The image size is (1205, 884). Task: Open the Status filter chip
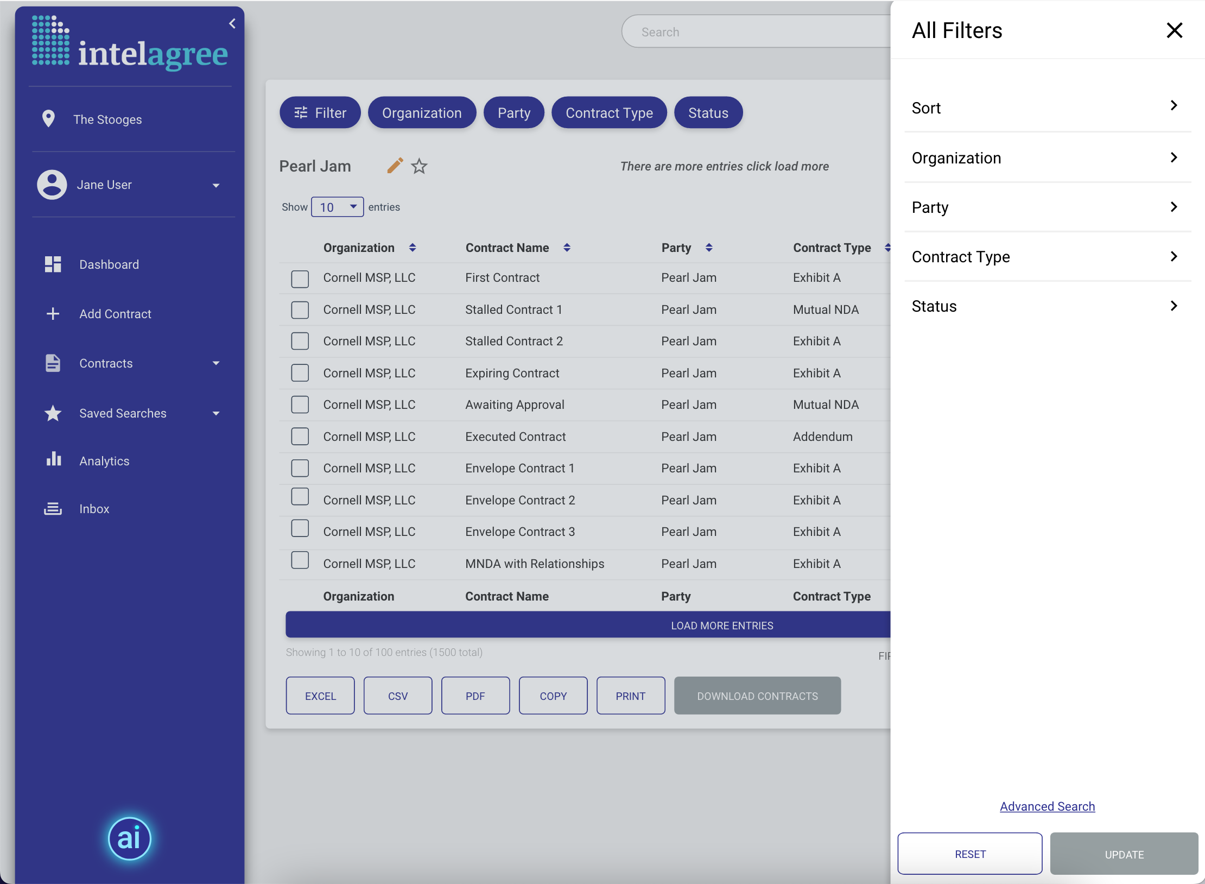click(708, 112)
